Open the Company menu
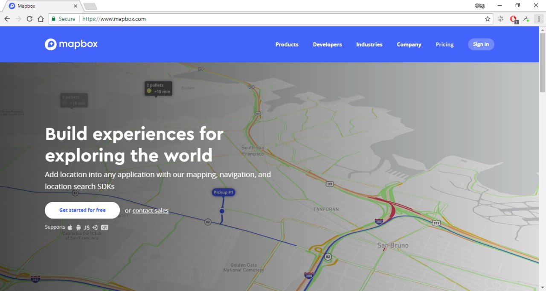This screenshot has width=546, height=291. coord(409,44)
